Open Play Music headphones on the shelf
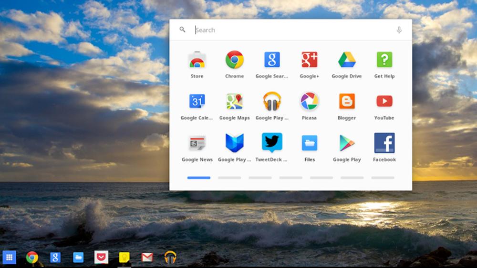477x268 pixels. 170,258
